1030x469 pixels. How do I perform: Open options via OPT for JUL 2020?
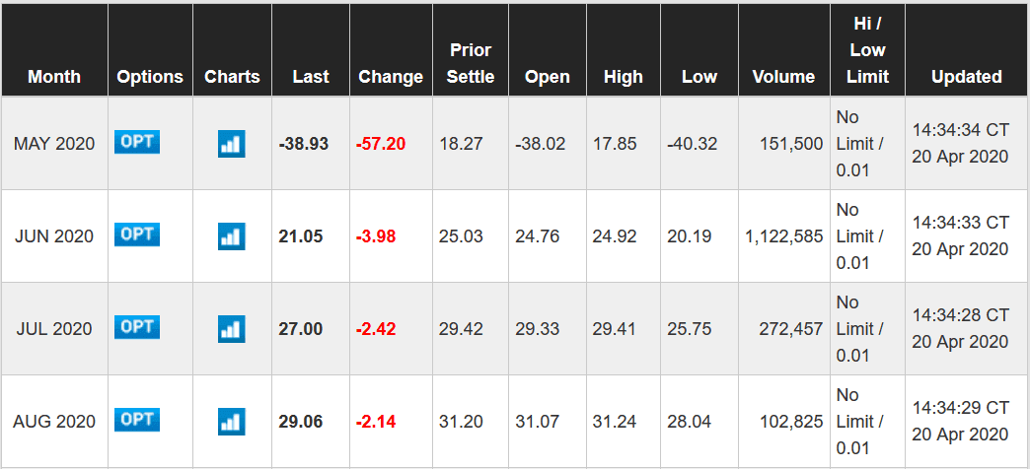[137, 327]
